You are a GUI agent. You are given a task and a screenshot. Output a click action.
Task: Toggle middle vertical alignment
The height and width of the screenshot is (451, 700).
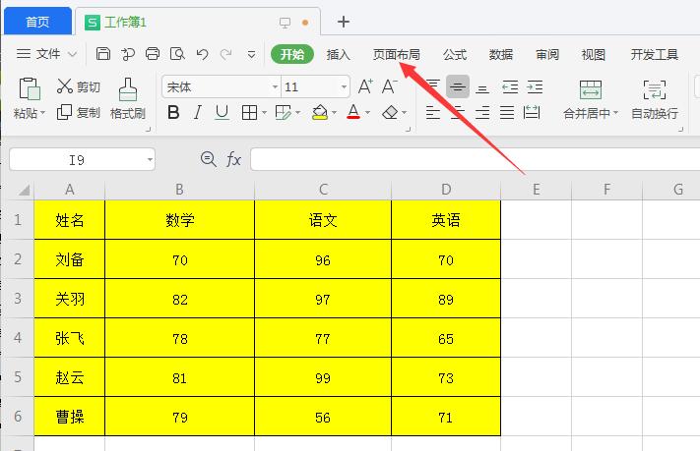[457, 86]
